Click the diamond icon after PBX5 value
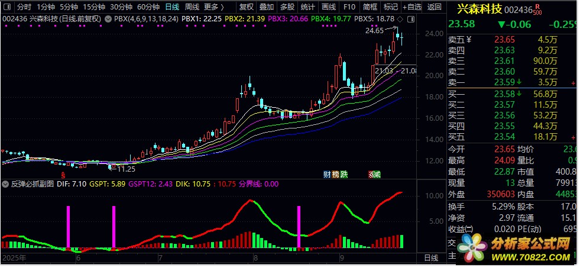This screenshot has width=580, height=267. (400, 18)
